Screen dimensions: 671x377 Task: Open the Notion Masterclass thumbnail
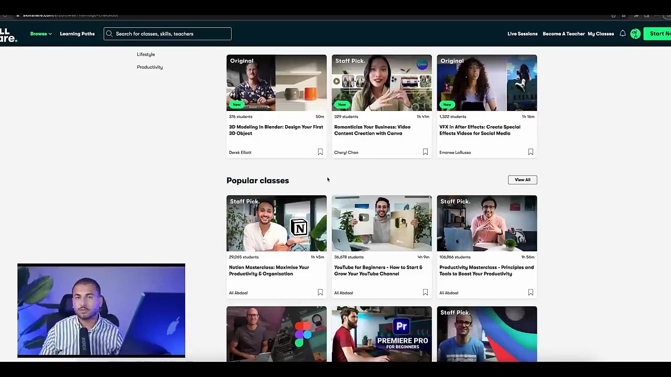[x=276, y=224]
